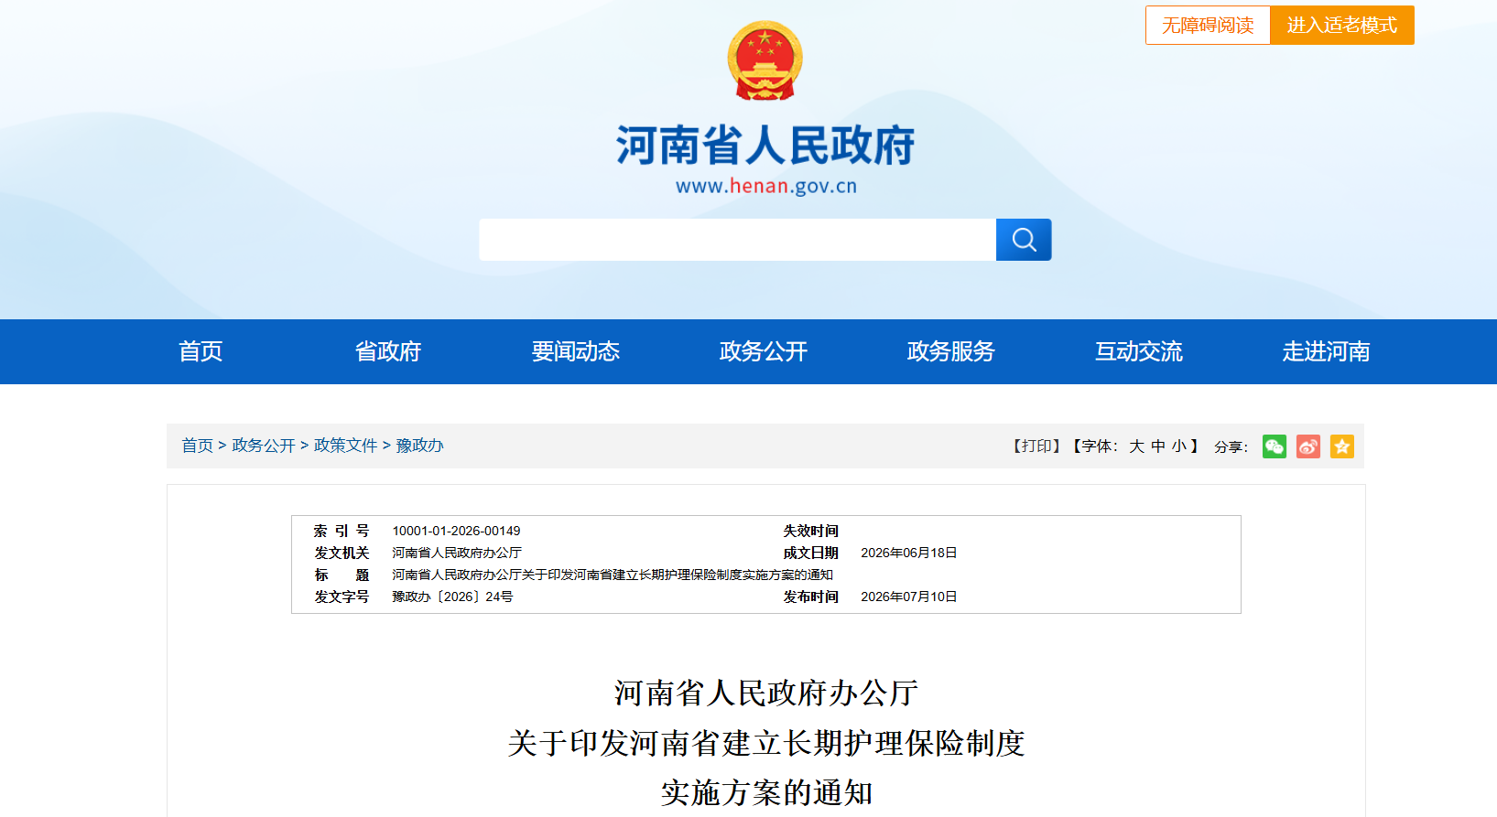This screenshot has height=817, width=1497.
Task: Open the 要闻动态 navigation tab
Action: [576, 351]
